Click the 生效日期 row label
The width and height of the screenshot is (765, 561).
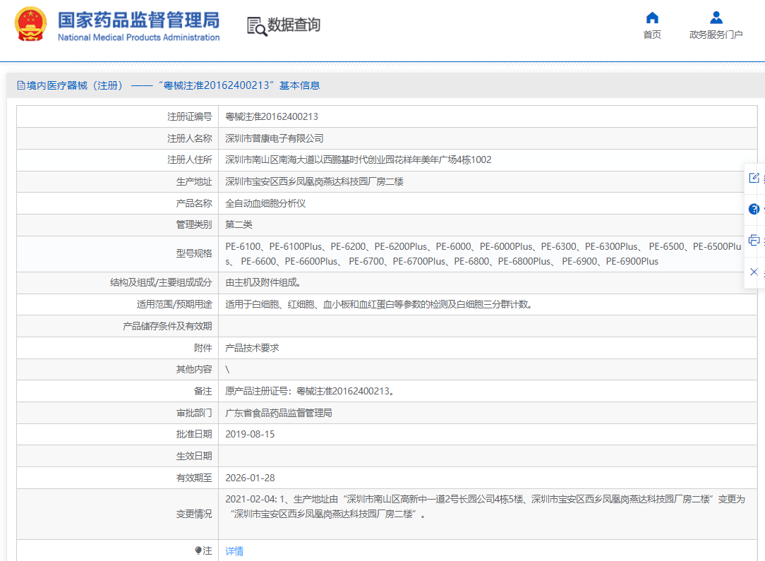pos(193,456)
